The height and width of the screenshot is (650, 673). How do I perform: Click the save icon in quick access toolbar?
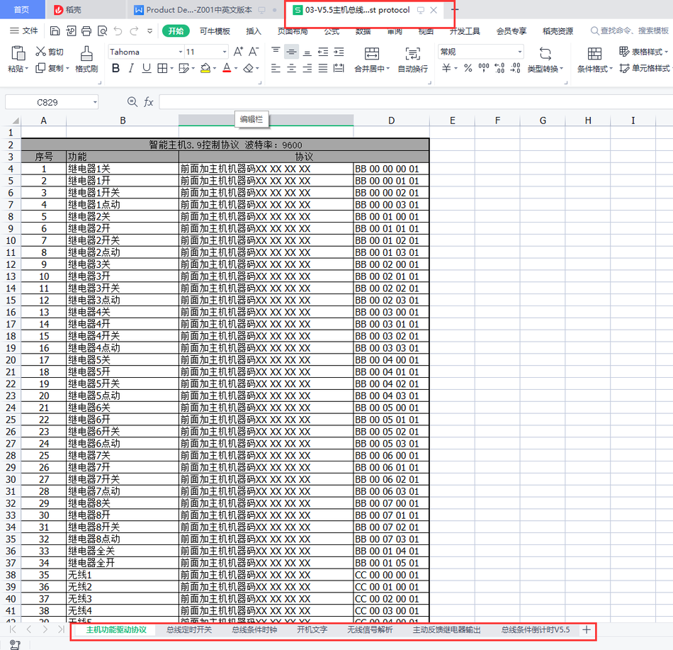[x=55, y=31]
